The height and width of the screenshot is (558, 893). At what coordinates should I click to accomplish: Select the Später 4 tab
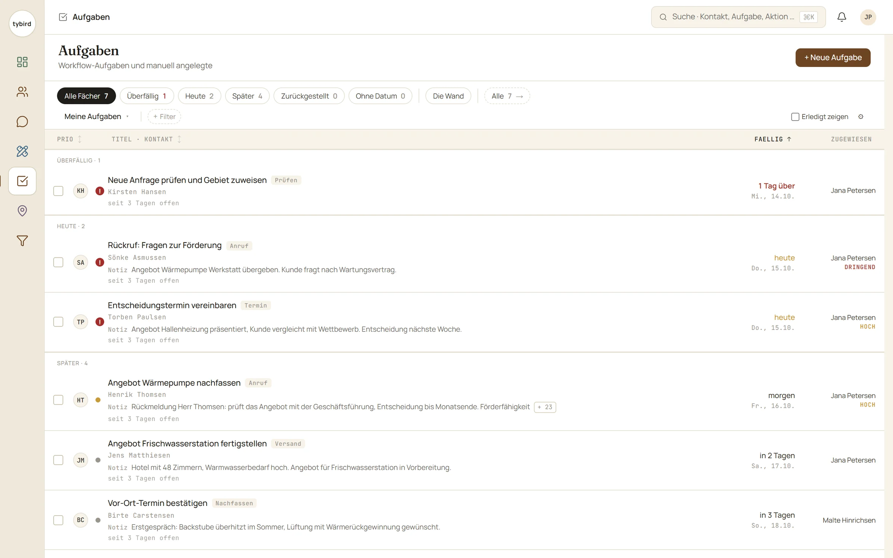(247, 96)
